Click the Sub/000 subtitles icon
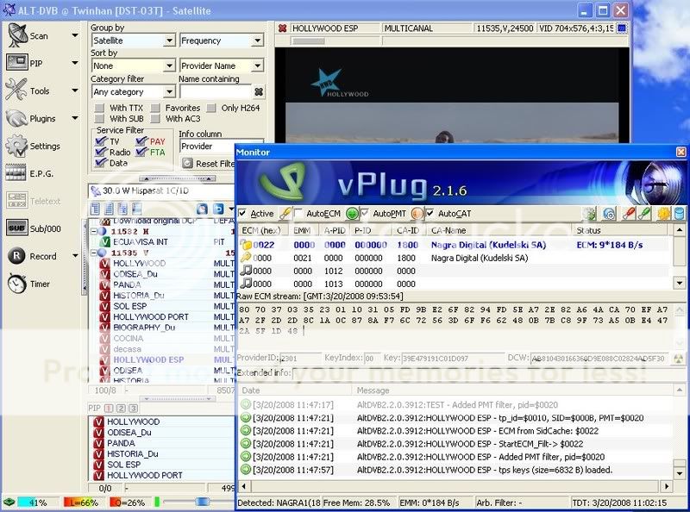The width and height of the screenshot is (690, 512). pyautogui.click(x=17, y=228)
